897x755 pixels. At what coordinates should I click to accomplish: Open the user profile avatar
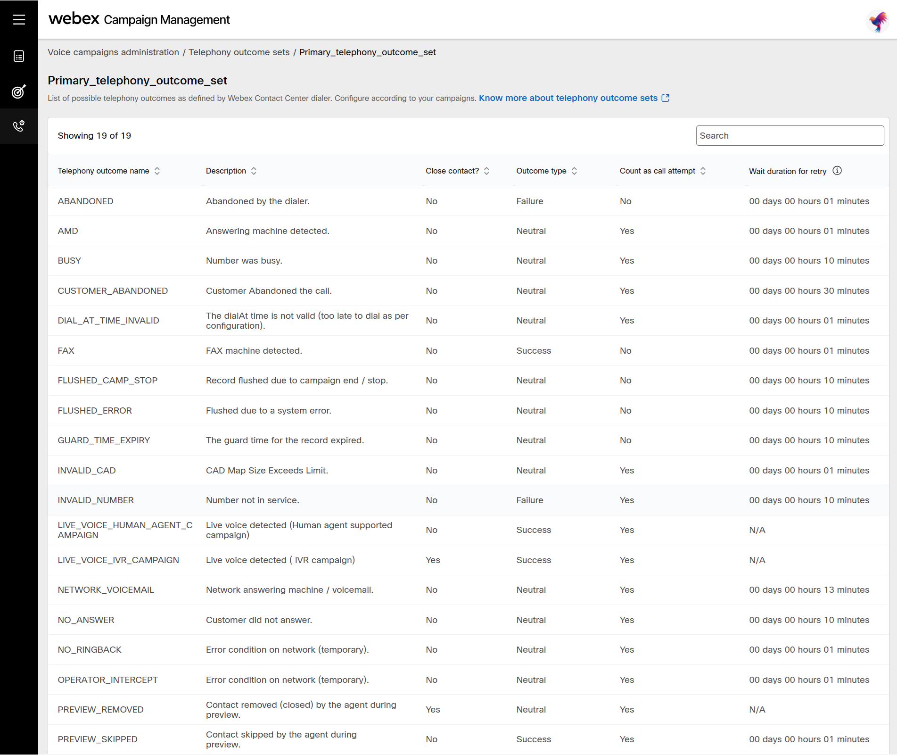click(x=878, y=21)
